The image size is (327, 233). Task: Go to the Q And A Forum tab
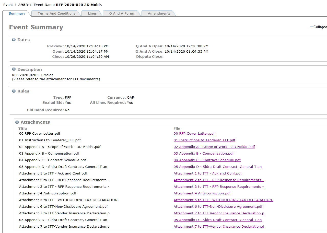[122, 13]
